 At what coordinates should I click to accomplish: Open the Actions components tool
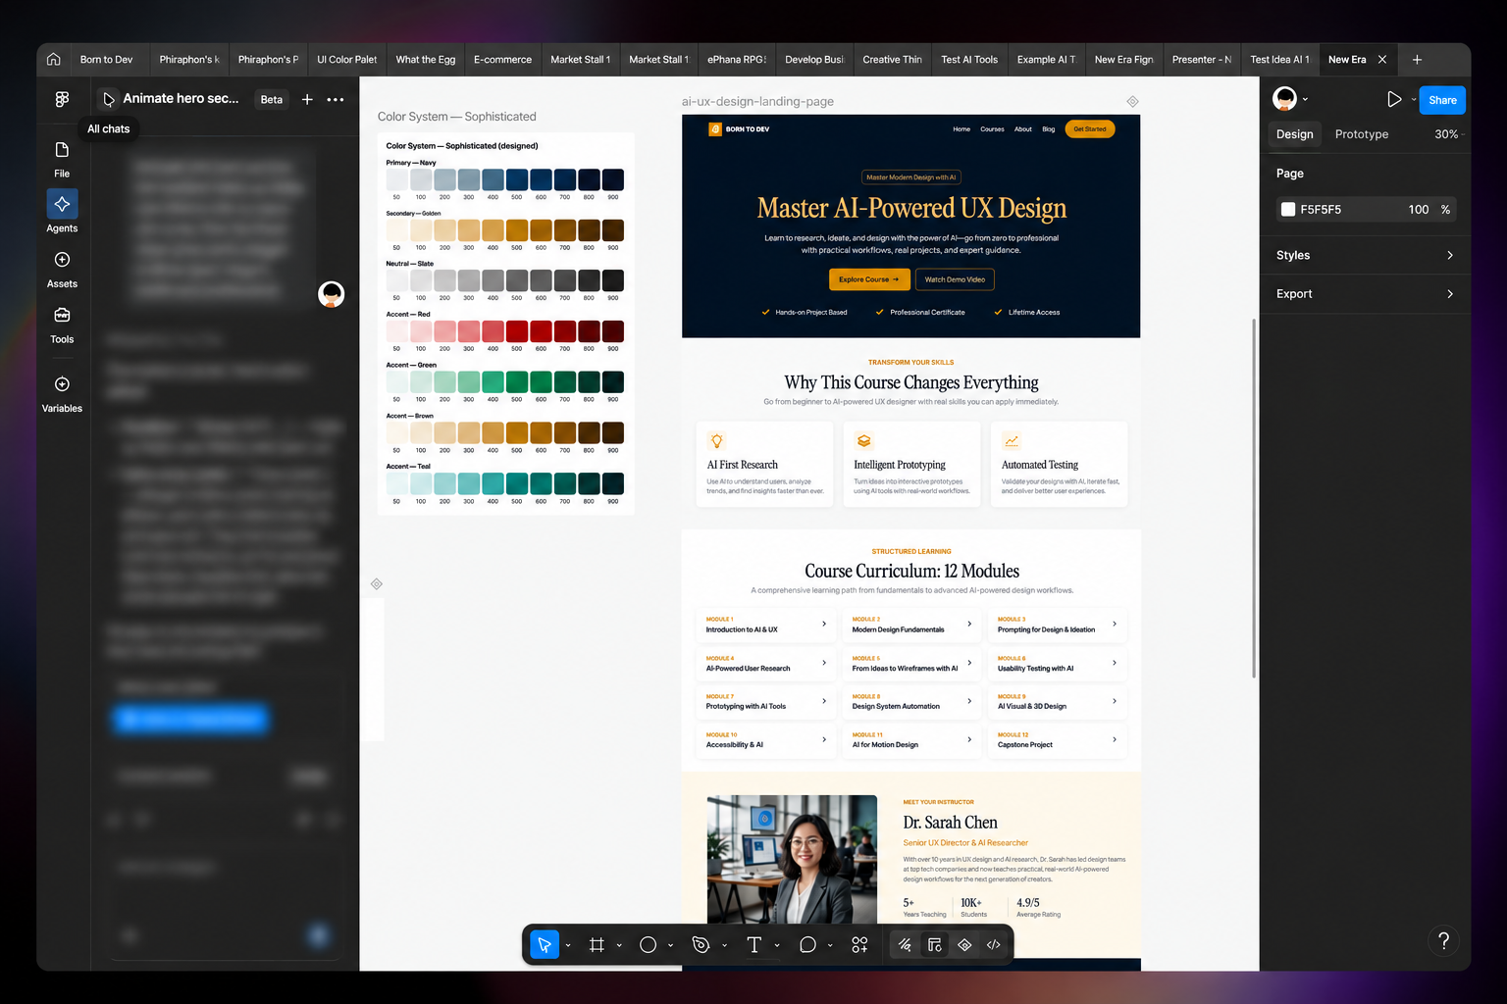(x=859, y=944)
